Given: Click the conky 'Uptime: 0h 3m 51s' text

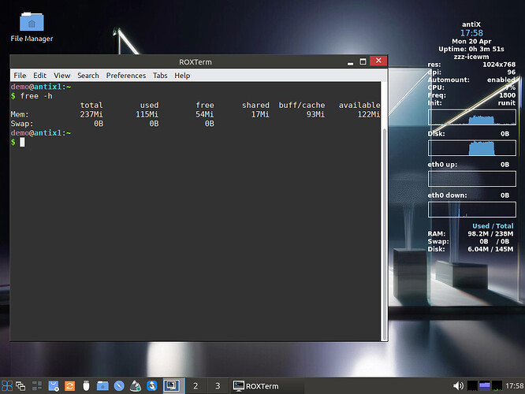Looking at the screenshot, I should [471, 49].
